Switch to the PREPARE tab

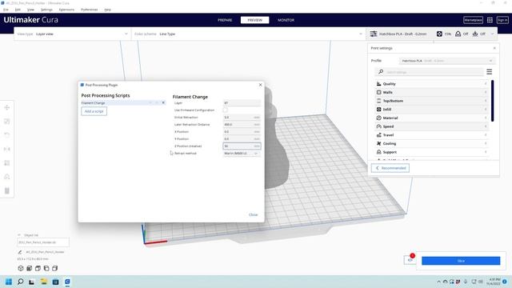point(225,20)
